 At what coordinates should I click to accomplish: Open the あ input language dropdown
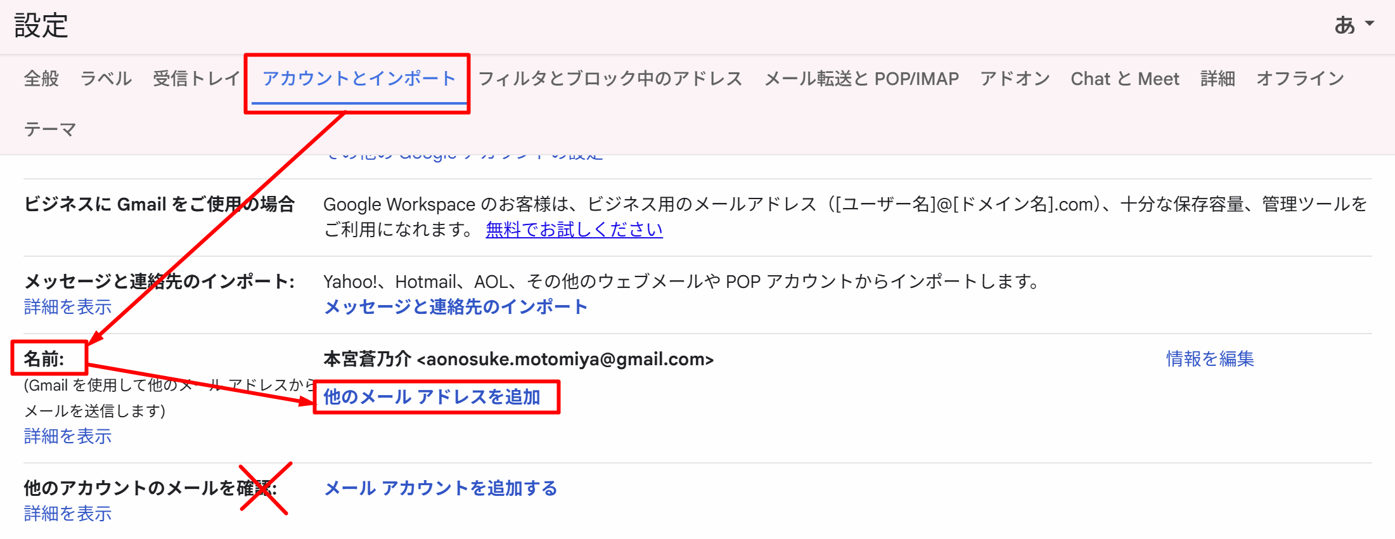1354,25
